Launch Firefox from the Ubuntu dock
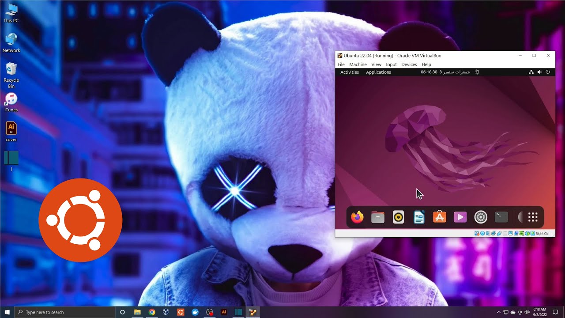The image size is (565, 318). coord(357,217)
